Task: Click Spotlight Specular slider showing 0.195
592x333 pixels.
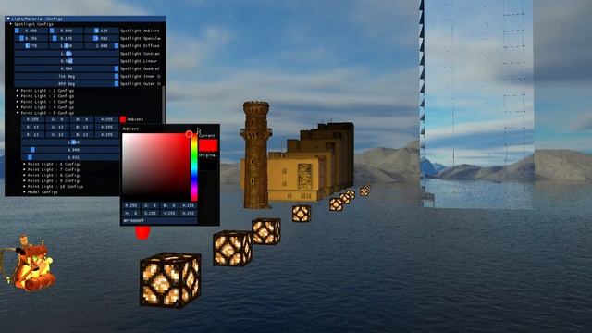Action: (x=66, y=38)
